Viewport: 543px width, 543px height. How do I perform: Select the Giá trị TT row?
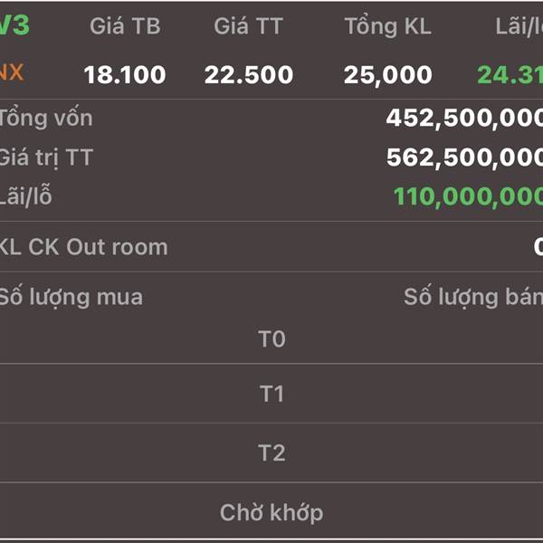click(x=271, y=157)
